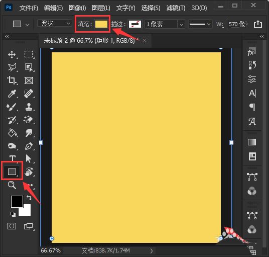The image size is (269, 257).
Task: Click the W width input field
Action: (x=237, y=24)
